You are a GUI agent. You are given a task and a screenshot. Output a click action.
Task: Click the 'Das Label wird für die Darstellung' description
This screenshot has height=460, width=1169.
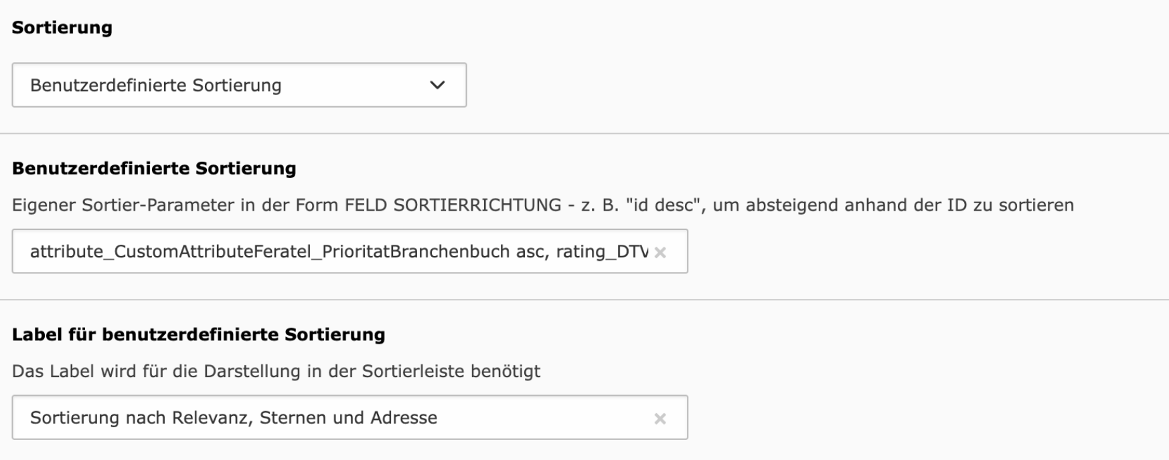277,371
